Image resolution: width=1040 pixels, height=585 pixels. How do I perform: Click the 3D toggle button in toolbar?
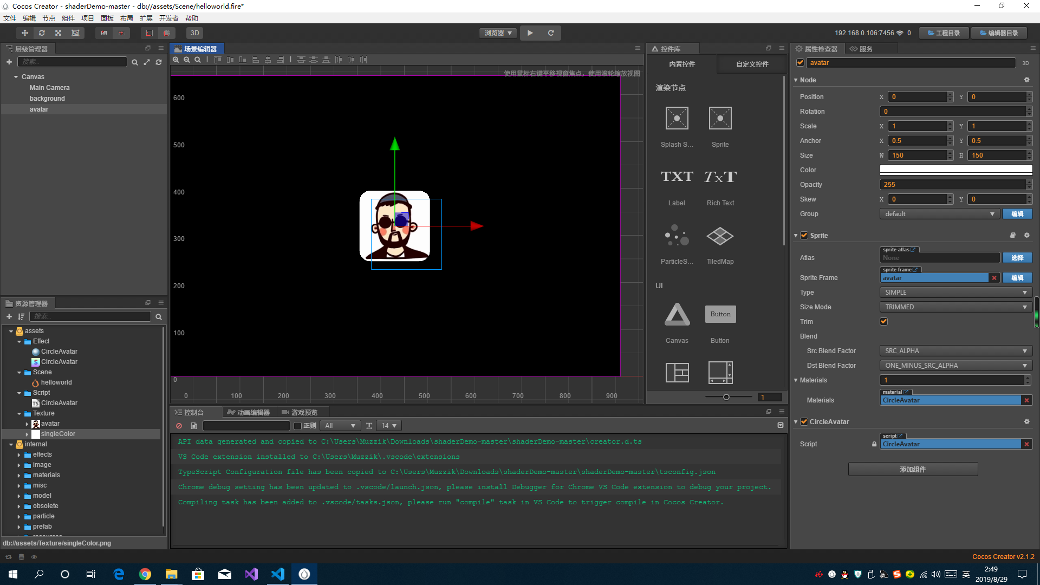194,33
